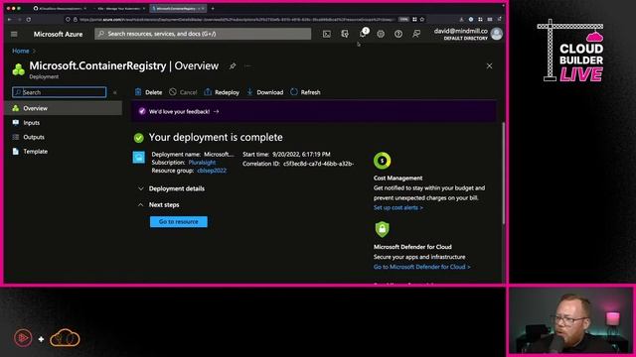Click Your deployment is complete heading

click(216, 137)
